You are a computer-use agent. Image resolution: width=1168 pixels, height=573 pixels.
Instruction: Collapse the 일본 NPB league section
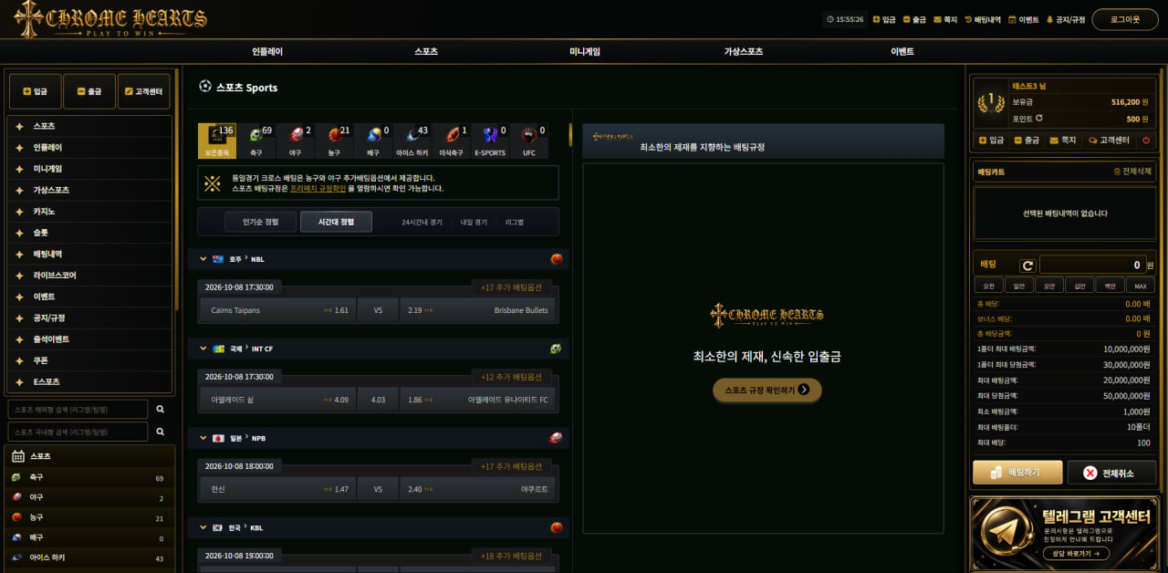[203, 438]
